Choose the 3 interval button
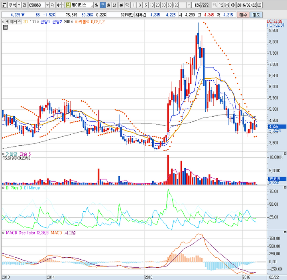 (x=140, y=5)
